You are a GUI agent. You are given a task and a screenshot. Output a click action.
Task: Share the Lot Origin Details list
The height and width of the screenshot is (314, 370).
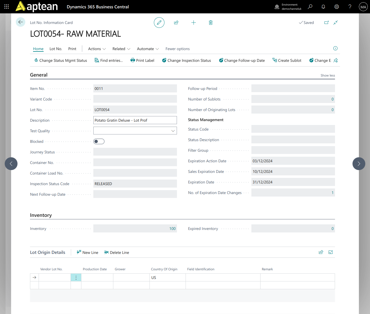pos(321,252)
